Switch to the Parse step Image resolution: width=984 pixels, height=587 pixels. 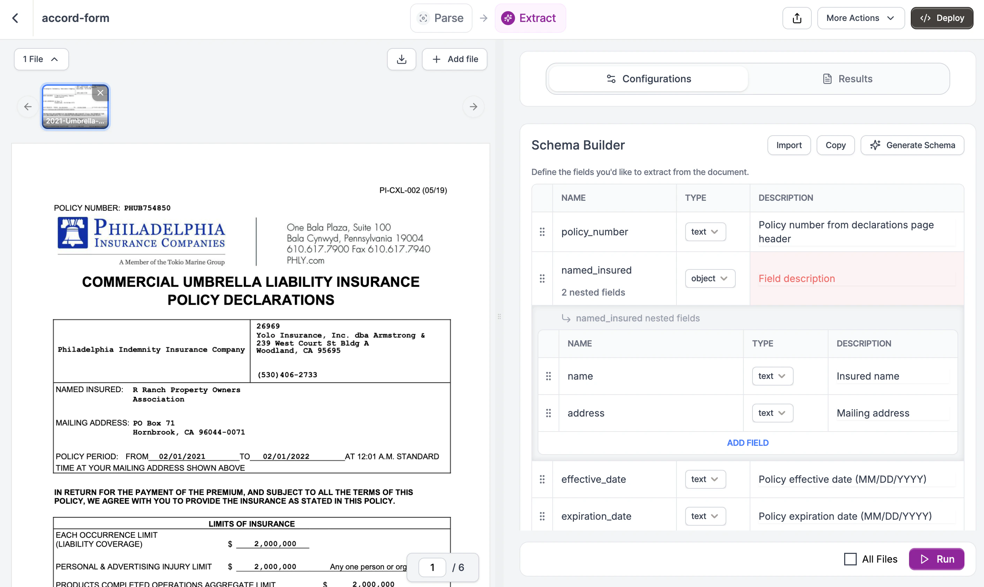[441, 18]
